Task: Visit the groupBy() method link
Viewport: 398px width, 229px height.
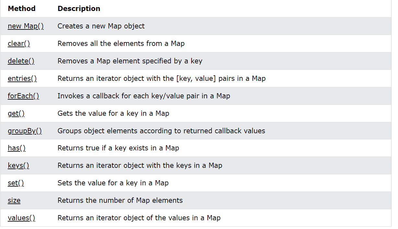Action: [25, 131]
